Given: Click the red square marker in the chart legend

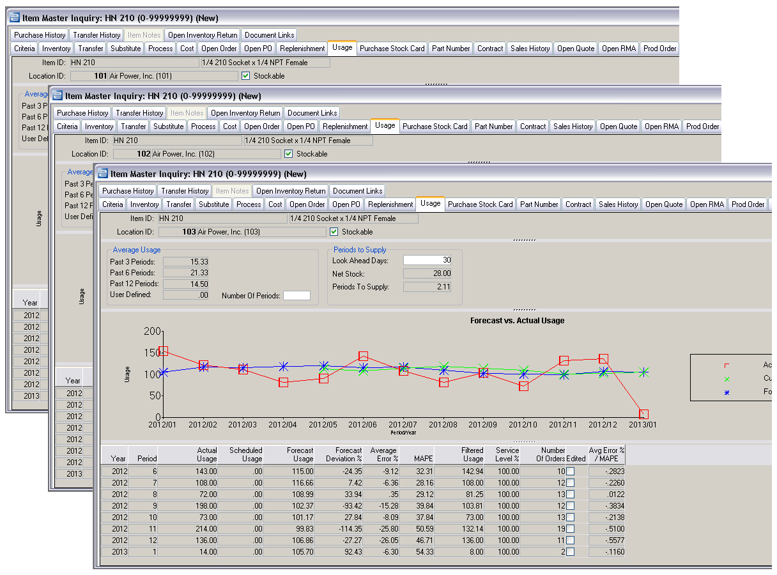Looking at the screenshot, I should 727,365.
